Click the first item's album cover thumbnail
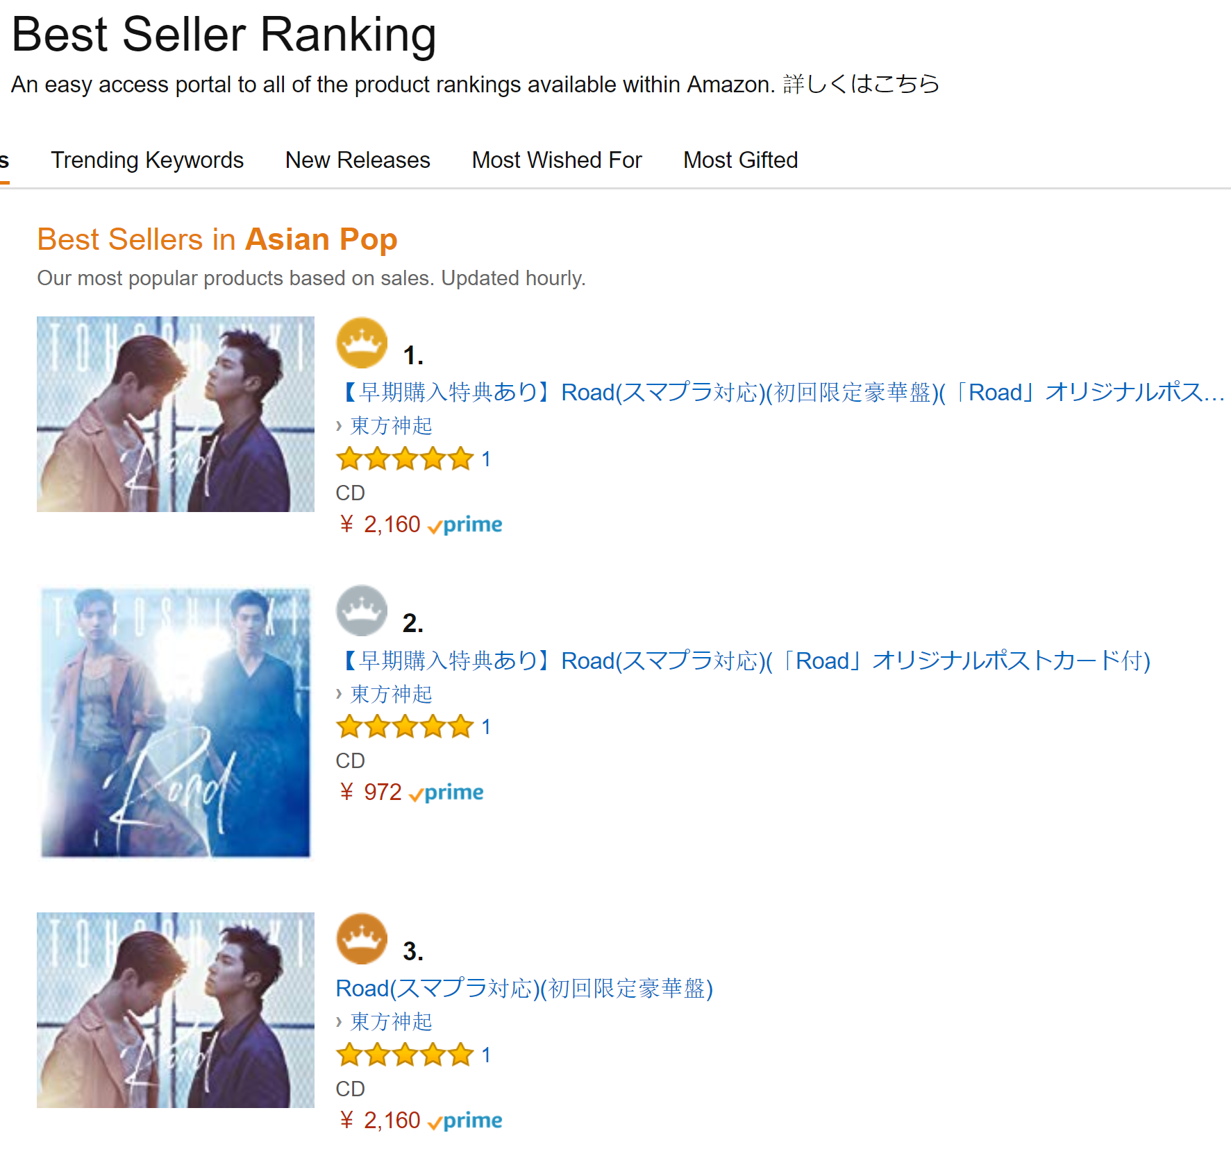The image size is (1231, 1158). [x=176, y=414]
